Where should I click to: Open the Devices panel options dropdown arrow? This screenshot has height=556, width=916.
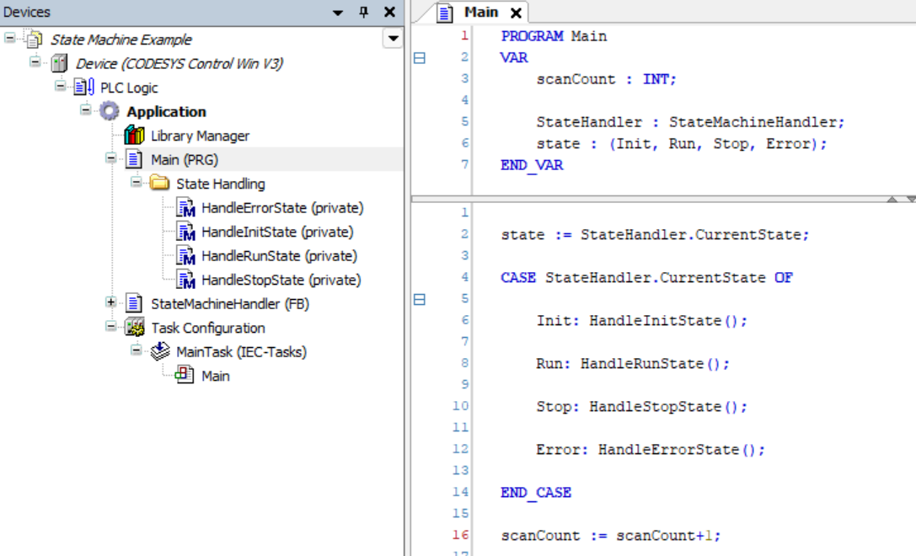click(338, 13)
